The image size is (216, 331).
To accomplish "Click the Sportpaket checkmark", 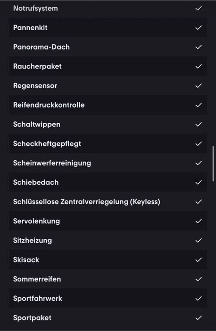I will (198, 318).
